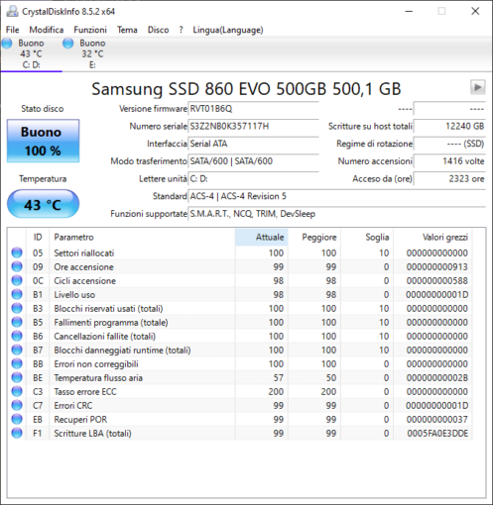
Task: Open the Tema menu
Action: (127, 30)
